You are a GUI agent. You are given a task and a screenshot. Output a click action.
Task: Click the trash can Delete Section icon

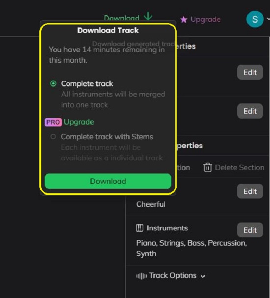[x=208, y=168]
